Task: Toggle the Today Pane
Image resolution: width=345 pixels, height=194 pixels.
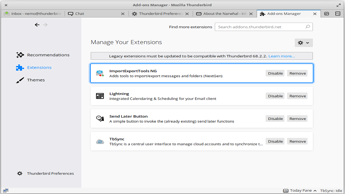Action: [x=300, y=191]
